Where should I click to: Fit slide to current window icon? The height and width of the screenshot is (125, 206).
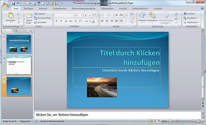[199, 121]
